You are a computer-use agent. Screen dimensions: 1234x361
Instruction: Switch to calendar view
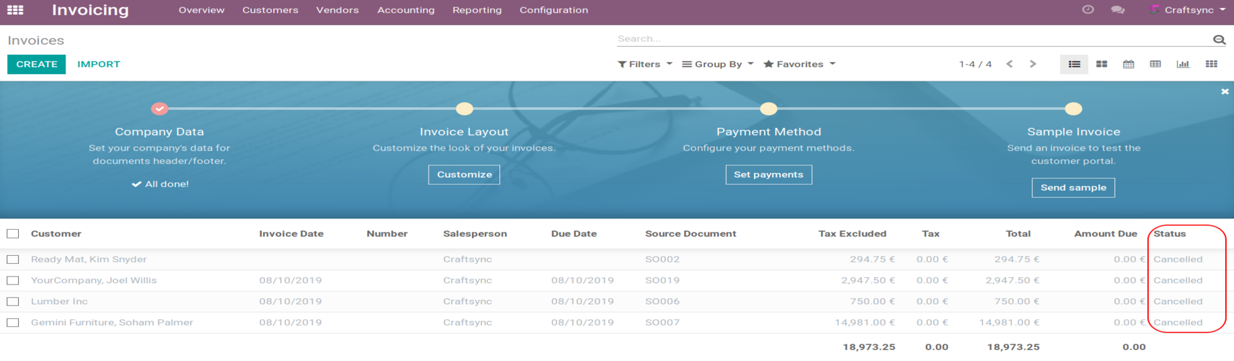pyautogui.click(x=1128, y=64)
